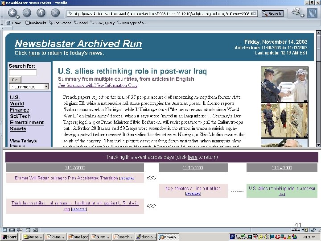This screenshot has height=241, width=321.
Task: Open the Sci/Tech news category
Action: pos(20,116)
